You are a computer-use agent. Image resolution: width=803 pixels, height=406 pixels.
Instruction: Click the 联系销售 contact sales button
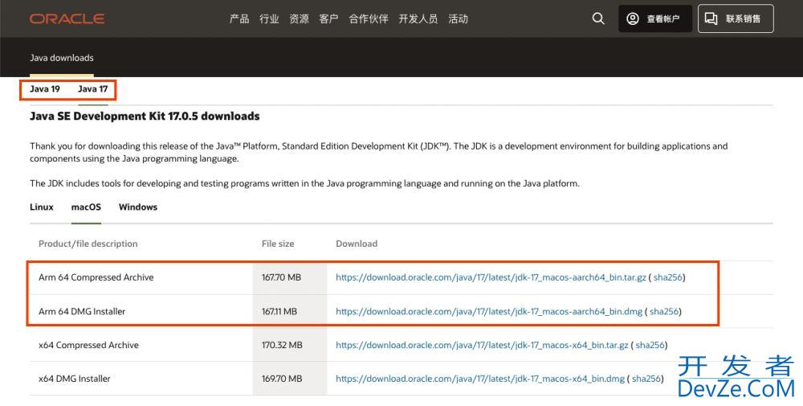pos(736,19)
